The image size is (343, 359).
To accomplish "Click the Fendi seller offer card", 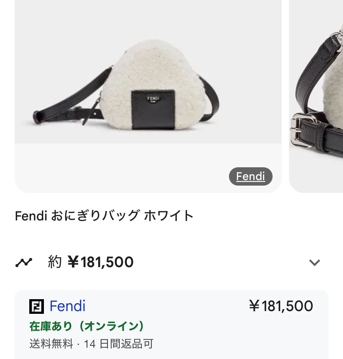I will pyautogui.click(x=171, y=325).
